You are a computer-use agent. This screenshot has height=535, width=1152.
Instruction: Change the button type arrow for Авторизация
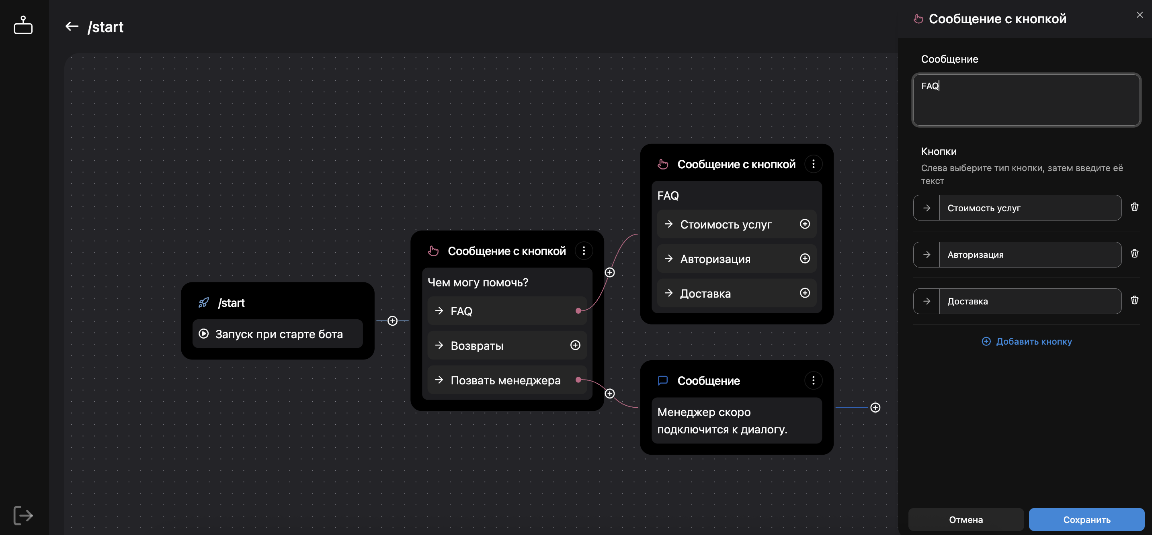(926, 255)
